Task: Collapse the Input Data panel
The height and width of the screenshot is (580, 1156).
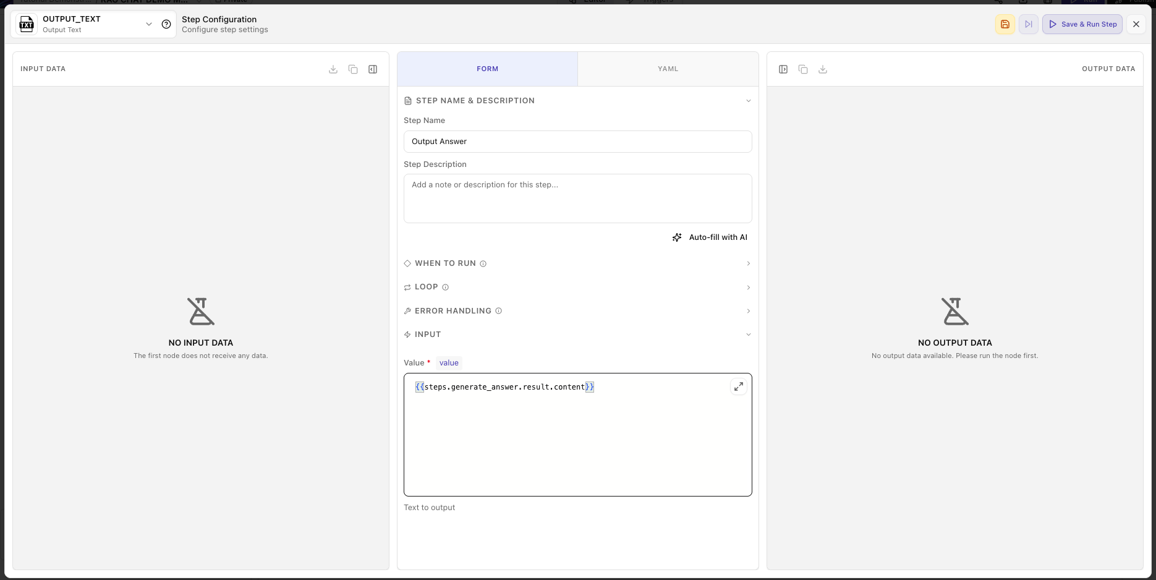Action: tap(373, 69)
